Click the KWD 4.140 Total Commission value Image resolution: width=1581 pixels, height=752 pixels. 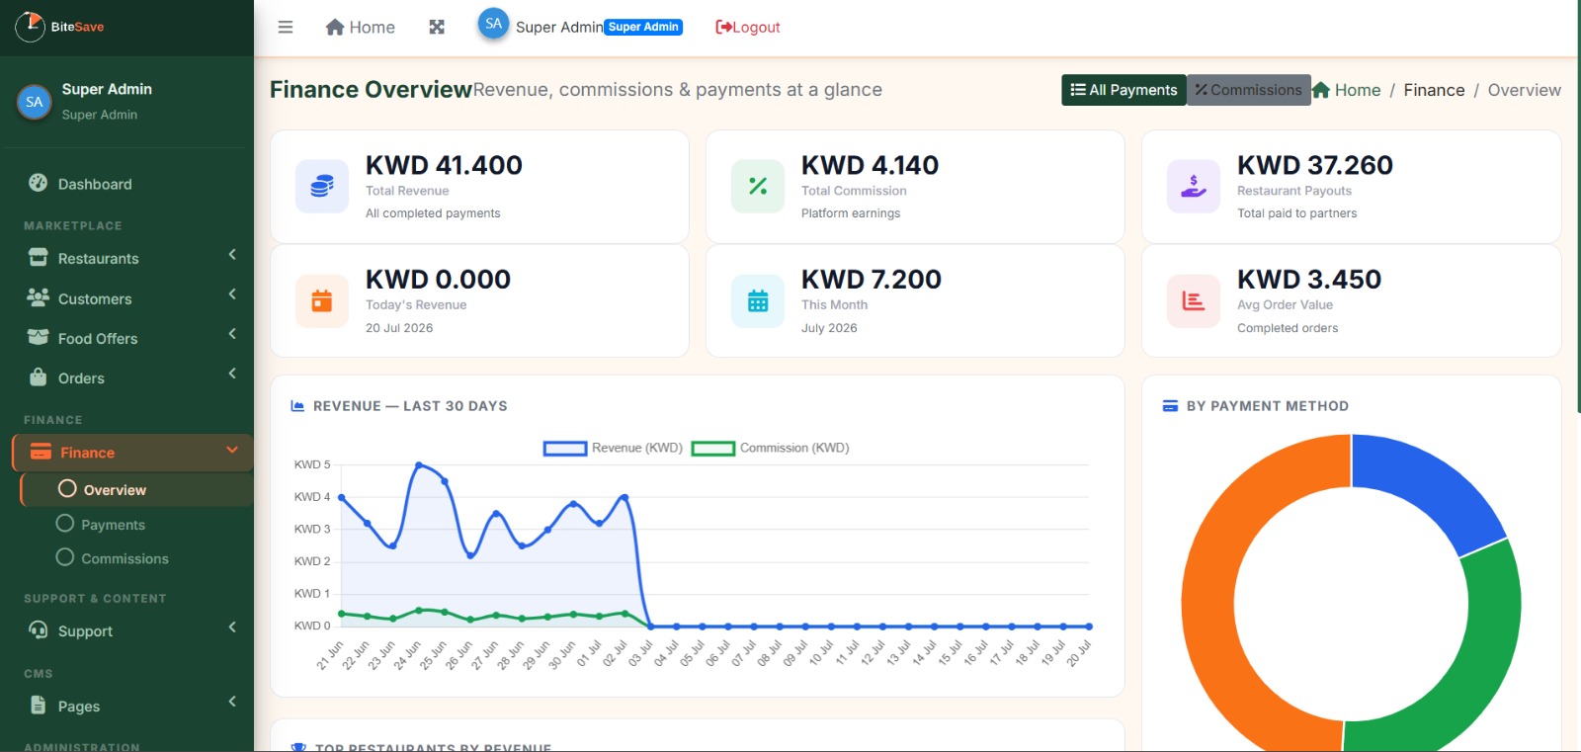(870, 165)
